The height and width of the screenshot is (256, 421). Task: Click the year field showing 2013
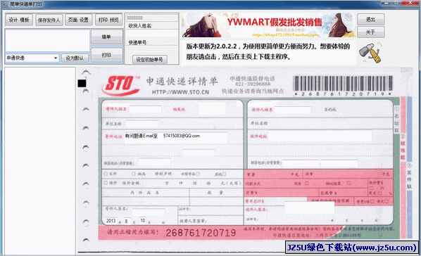coord(111,221)
